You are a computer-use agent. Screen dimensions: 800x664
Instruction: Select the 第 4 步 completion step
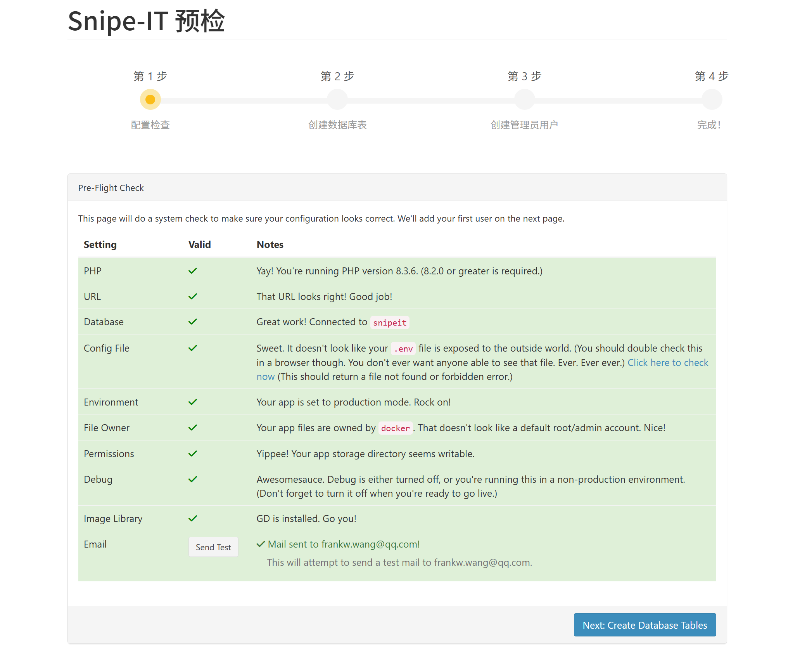711,99
